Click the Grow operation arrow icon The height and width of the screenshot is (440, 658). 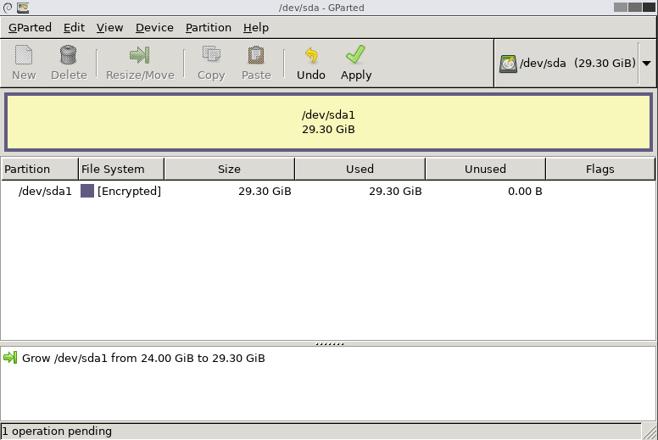10,358
